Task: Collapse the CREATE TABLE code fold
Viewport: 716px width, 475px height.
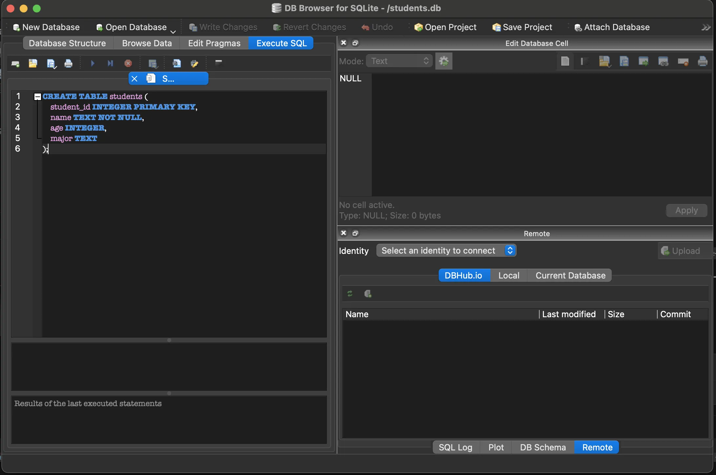Action: (x=38, y=96)
